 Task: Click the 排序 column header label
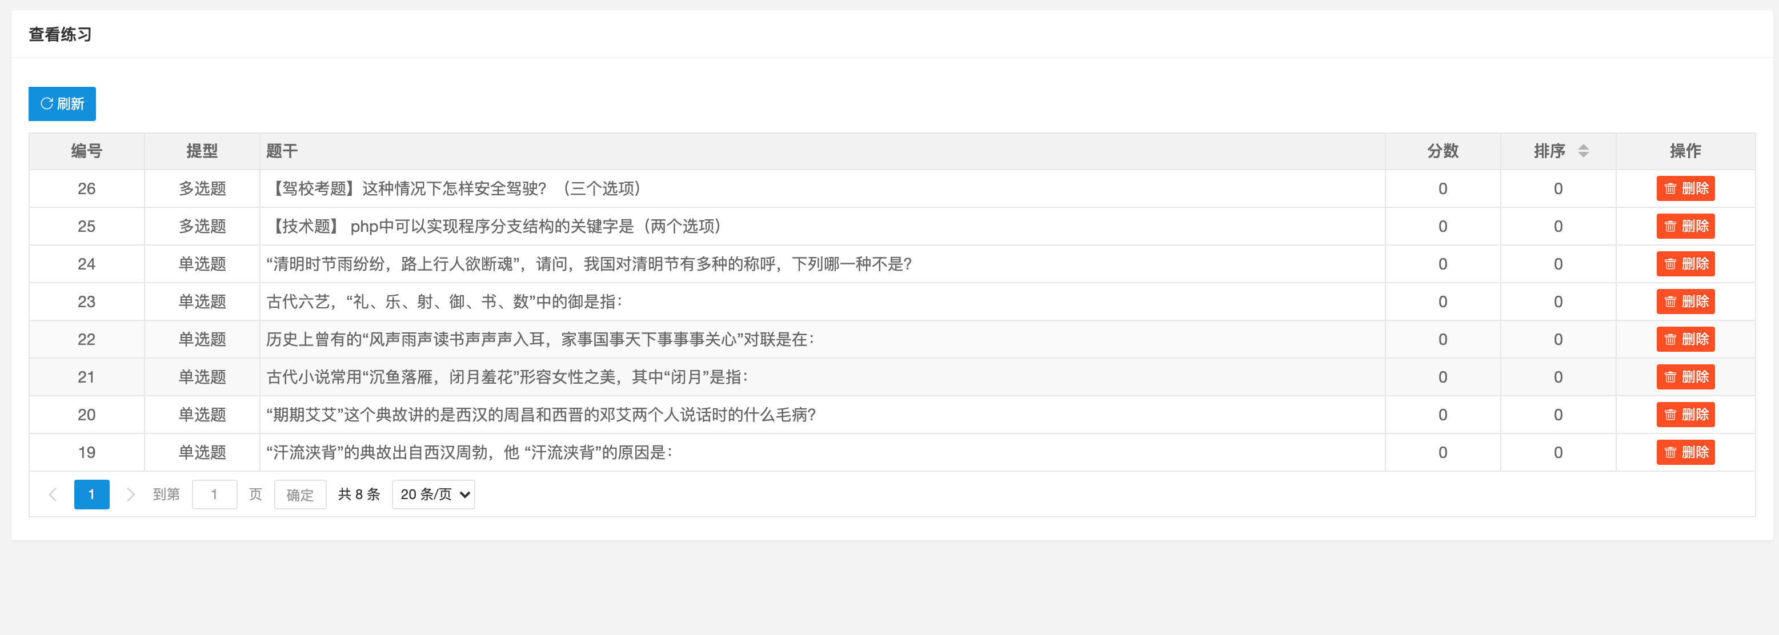click(1550, 151)
